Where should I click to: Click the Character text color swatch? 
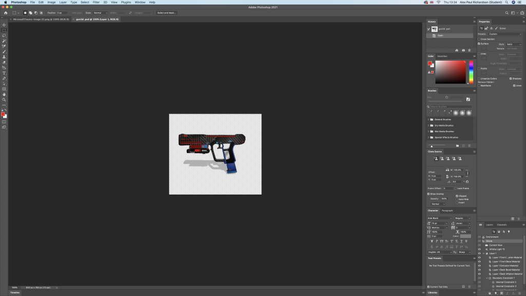(465, 236)
